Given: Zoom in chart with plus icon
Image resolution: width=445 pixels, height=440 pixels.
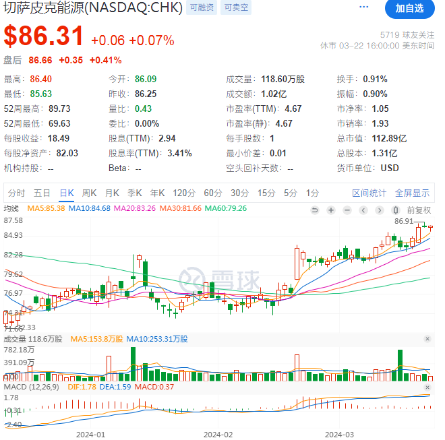Looking at the screenshot, I should point(331,210).
